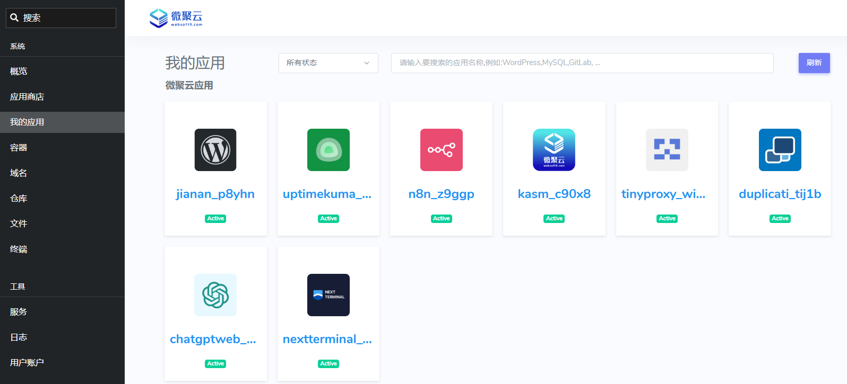Click the tinyproxy app icon
This screenshot has height=384, width=847.
667,150
